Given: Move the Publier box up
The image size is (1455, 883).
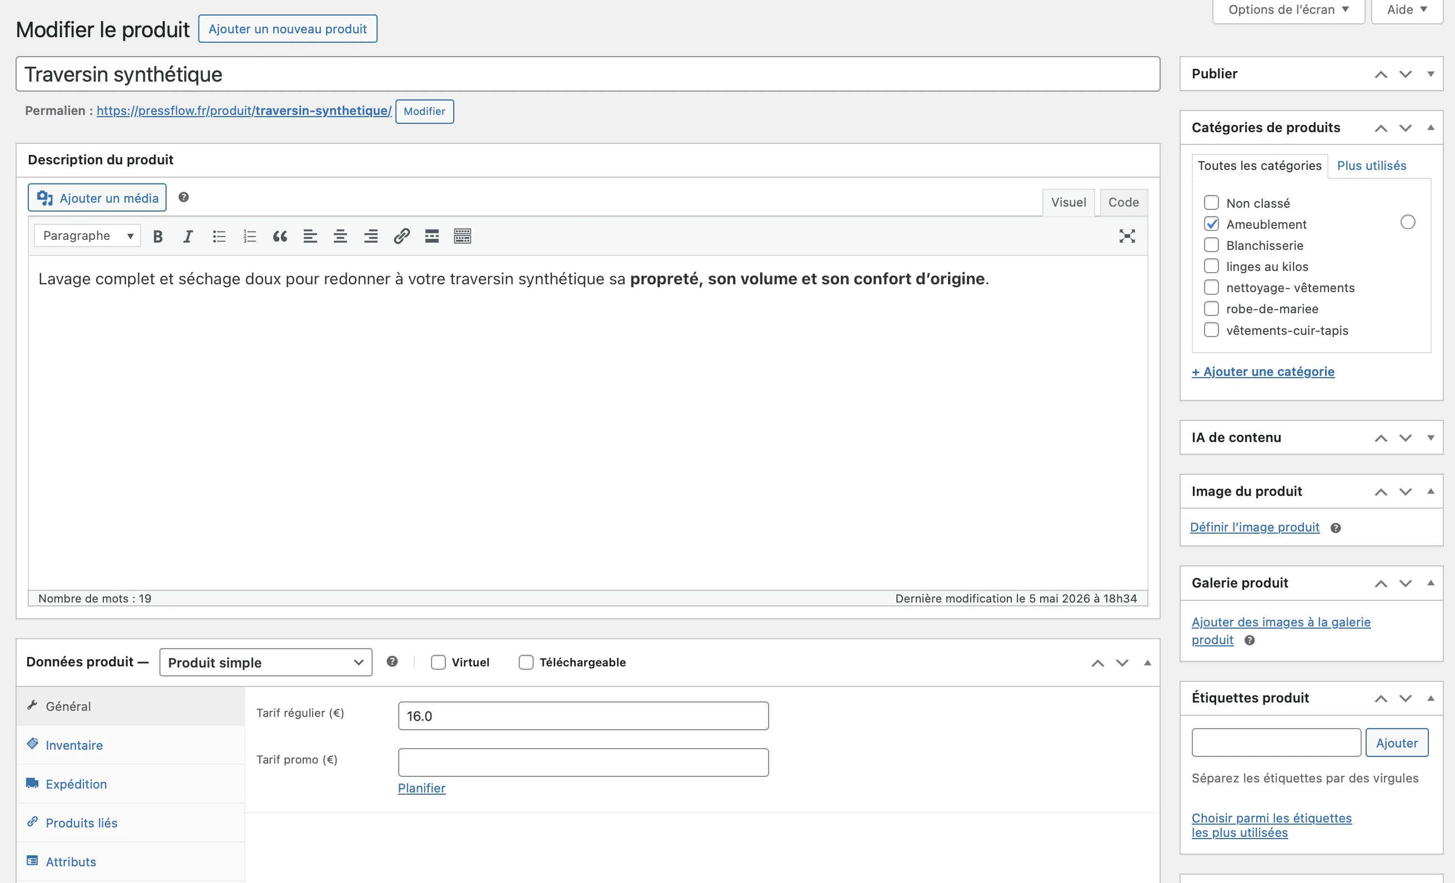Looking at the screenshot, I should coord(1381,74).
